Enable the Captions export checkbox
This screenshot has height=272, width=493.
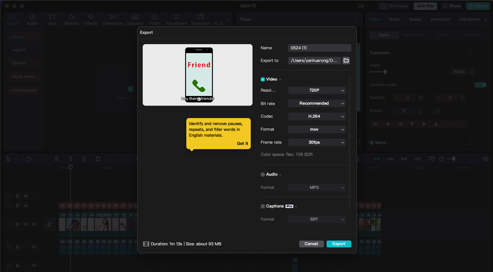coord(263,206)
